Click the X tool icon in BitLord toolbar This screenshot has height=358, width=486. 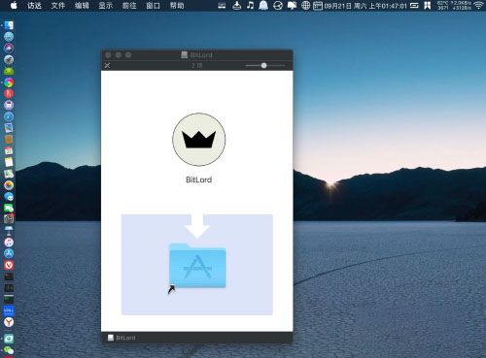click(x=107, y=66)
